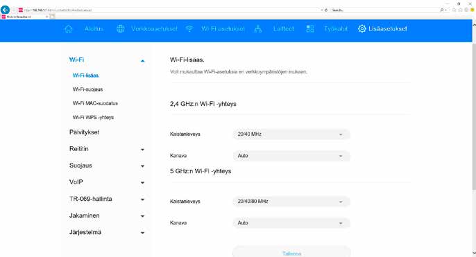Open the Verkkoasetukset tab
The height and width of the screenshot is (257, 476).
pyautogui.click(x=154, y=29)
